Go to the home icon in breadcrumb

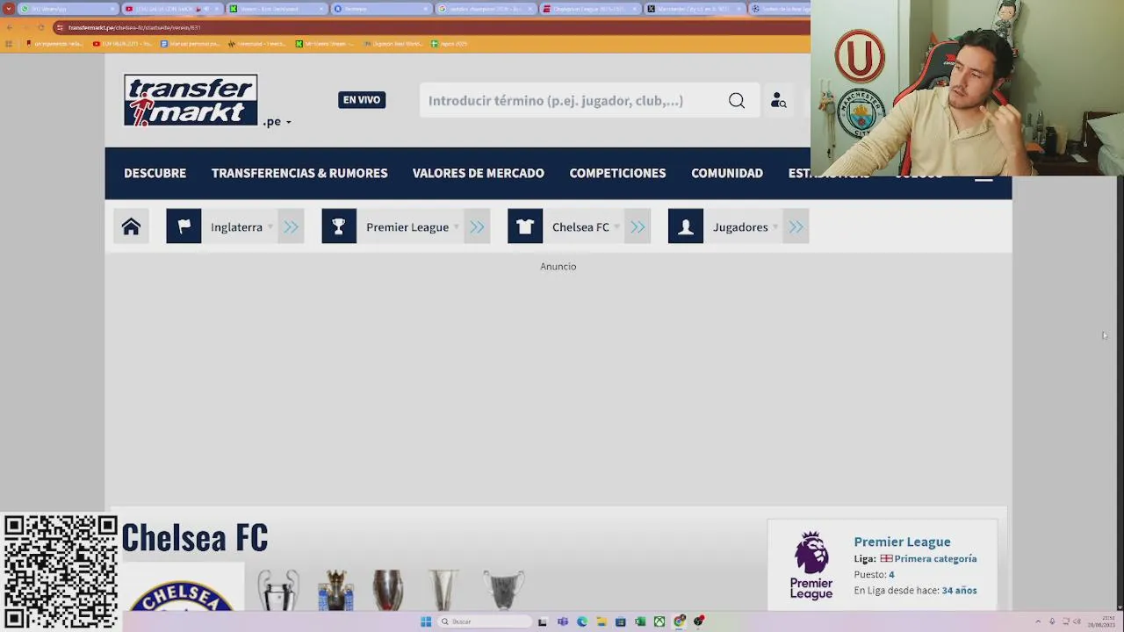[x=131, y=226]
